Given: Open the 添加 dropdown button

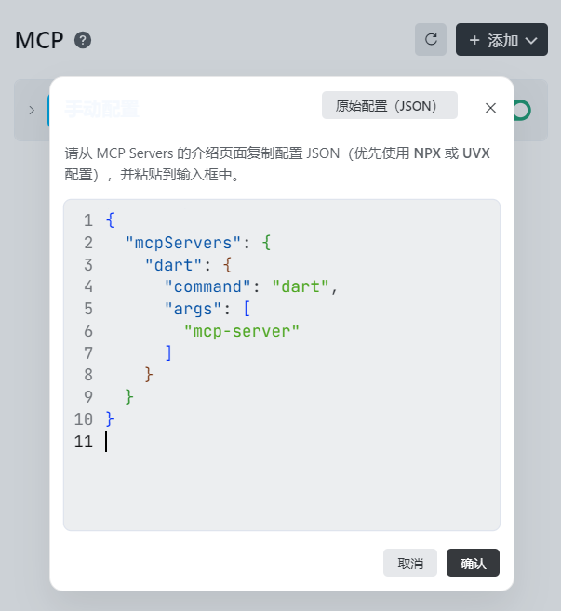Looking at the screenshot, I should (x=501, y=39).
